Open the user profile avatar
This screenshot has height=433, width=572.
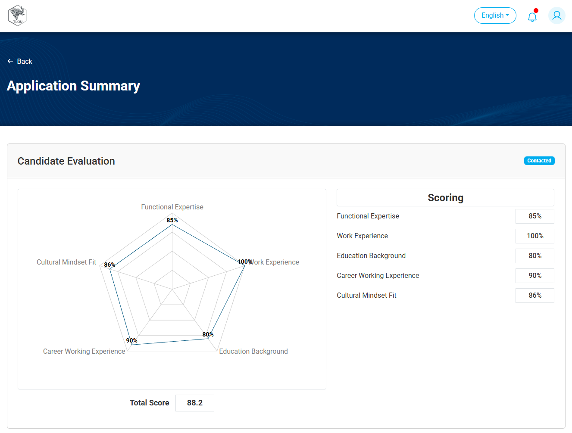click(x=556, y=16)
